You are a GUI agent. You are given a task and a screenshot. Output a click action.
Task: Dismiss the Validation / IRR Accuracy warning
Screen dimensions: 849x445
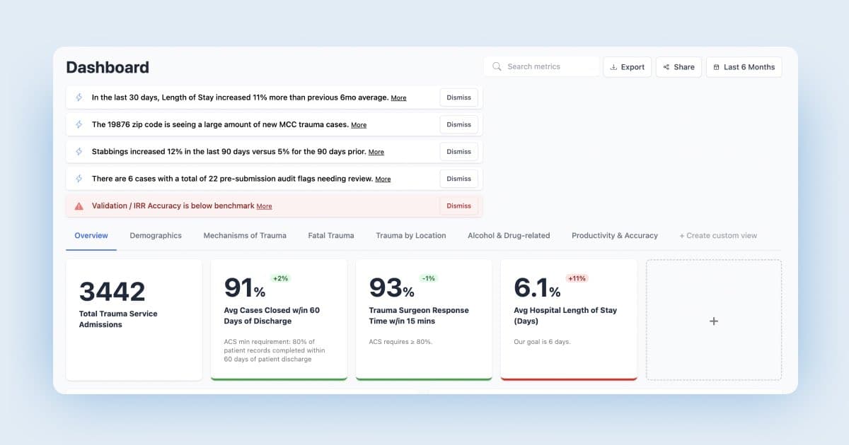pos(458,206)
